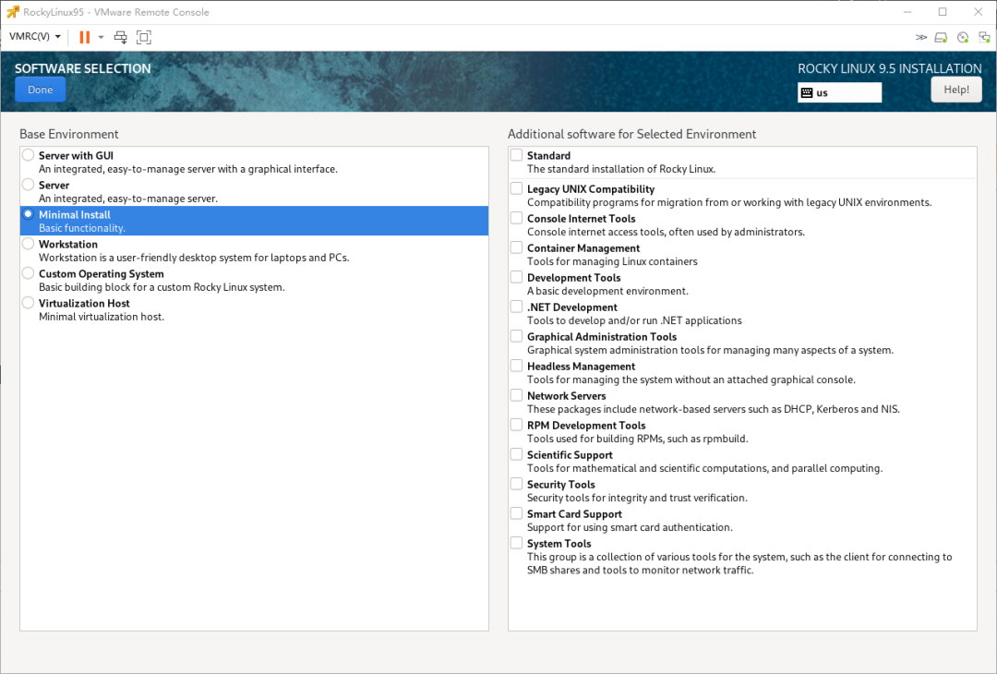Tick the Security Tools checkbox
Screen dimensions: 997x674
(516, 485)
